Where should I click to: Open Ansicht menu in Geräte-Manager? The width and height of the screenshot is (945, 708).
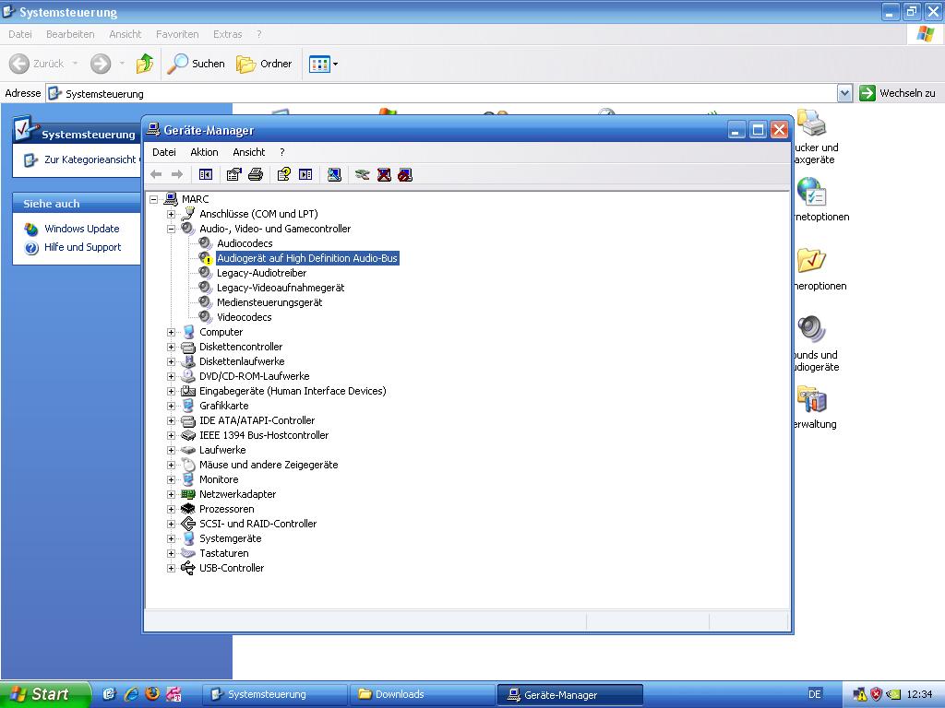point(249,152)
